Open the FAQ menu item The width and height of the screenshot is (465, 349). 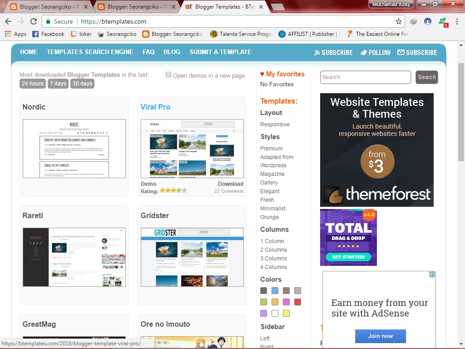(x=148, y=52)
